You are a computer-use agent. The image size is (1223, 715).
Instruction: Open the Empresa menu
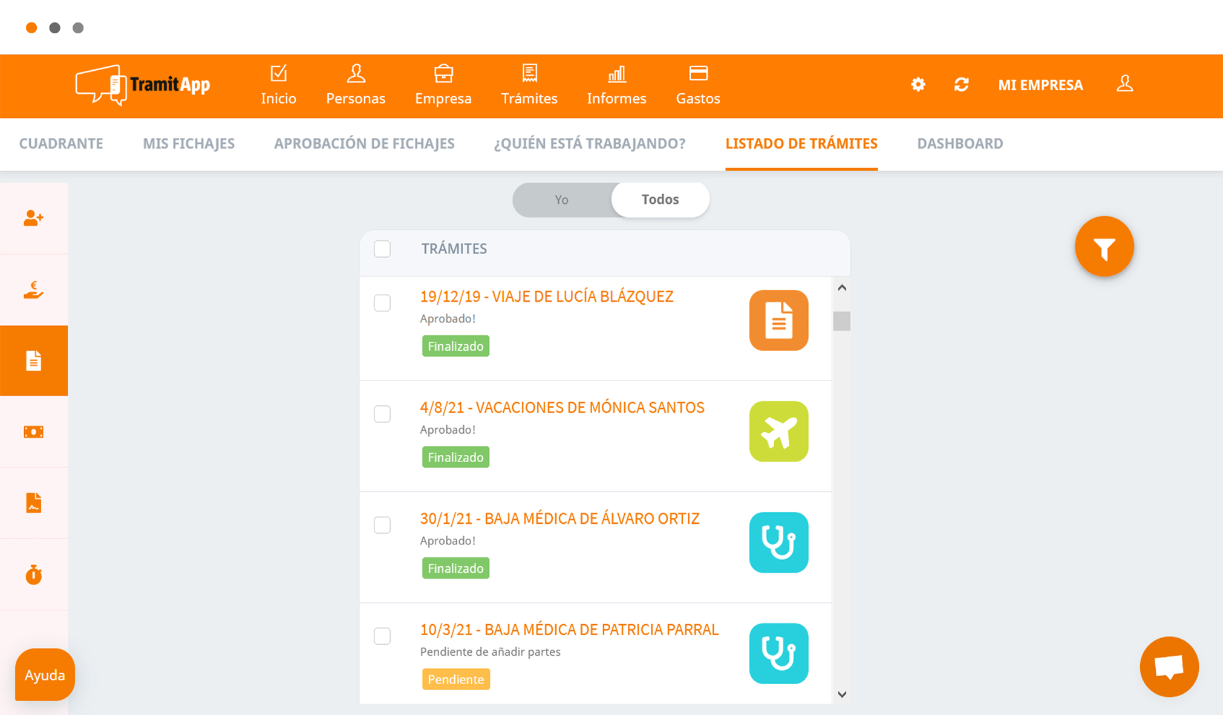tap(443, 85)
